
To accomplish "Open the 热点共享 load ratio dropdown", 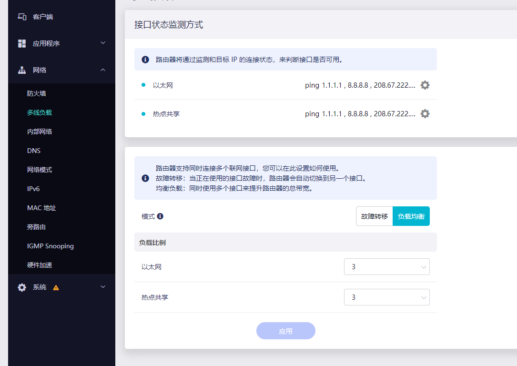I will [386, 297].
